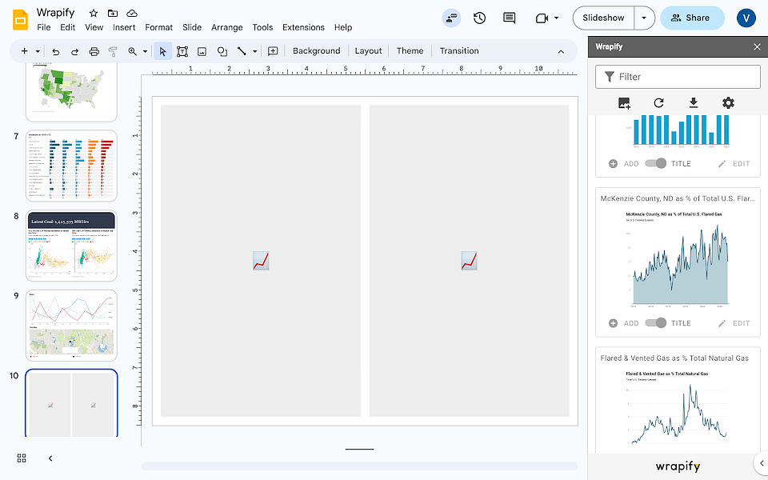Toggle TITLE switch on McKenzie County chart
768x480 pixels.
(x=655, y=322)
